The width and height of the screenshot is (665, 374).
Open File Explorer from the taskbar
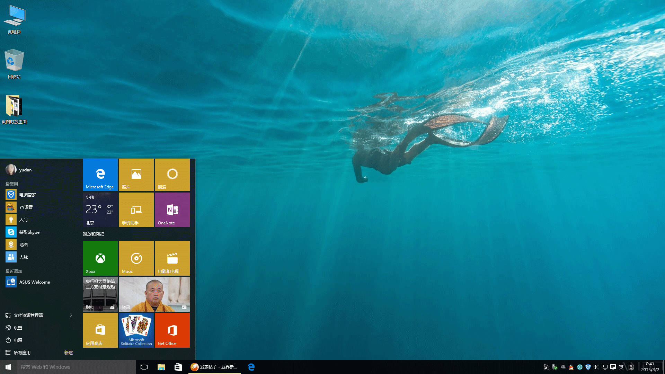point(161,367)
